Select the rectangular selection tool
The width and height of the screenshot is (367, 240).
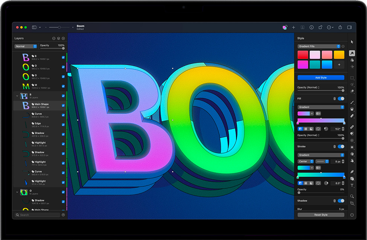point(352,78)
